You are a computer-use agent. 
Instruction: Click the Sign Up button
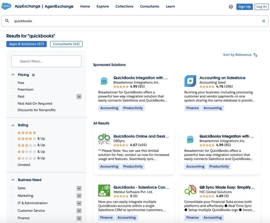pos(244,7)
